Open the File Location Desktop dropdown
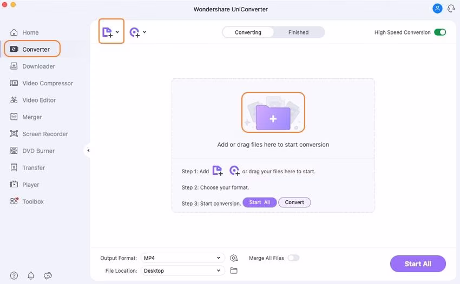The image size is (460, 284). tap(182, 271)
